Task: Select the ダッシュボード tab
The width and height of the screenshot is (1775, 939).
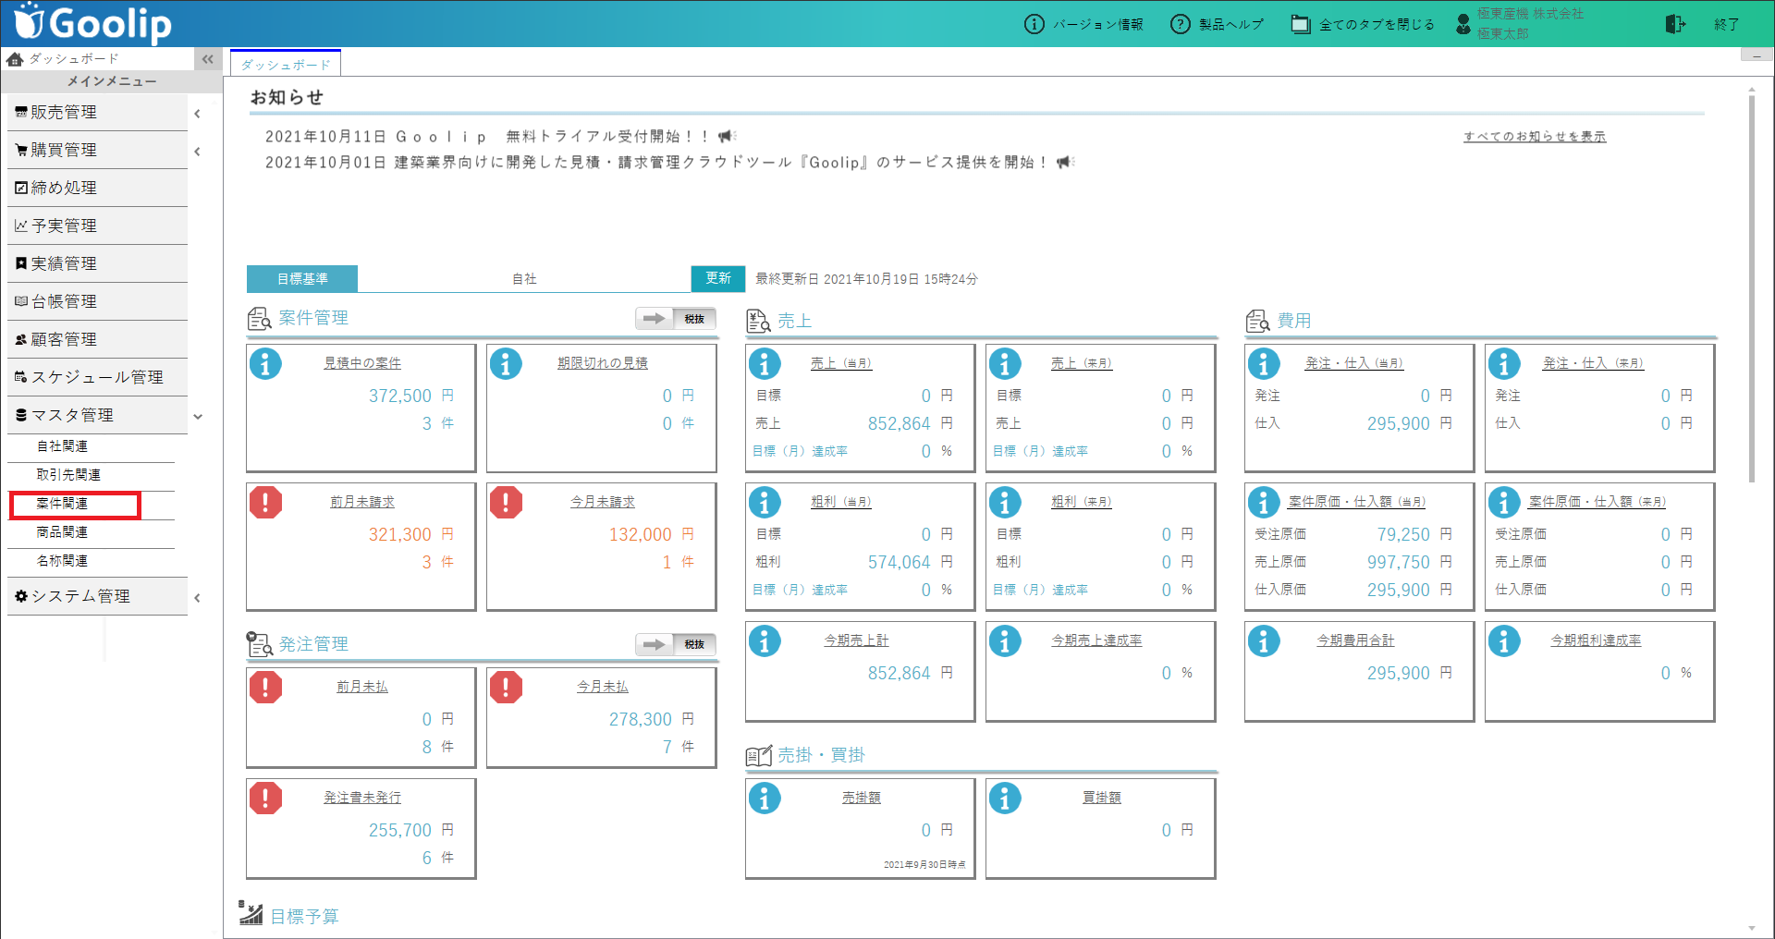Action: click(286, 64)
